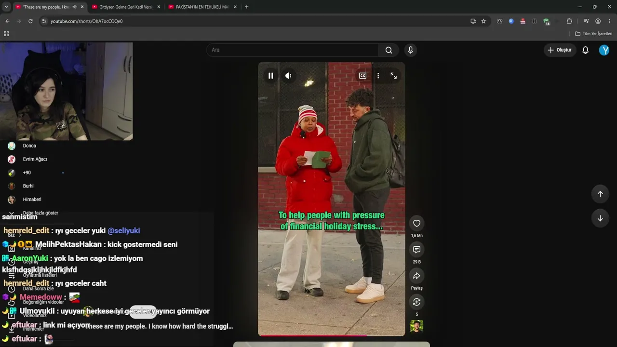Click the red striped extension icon

tap(523, 21)
